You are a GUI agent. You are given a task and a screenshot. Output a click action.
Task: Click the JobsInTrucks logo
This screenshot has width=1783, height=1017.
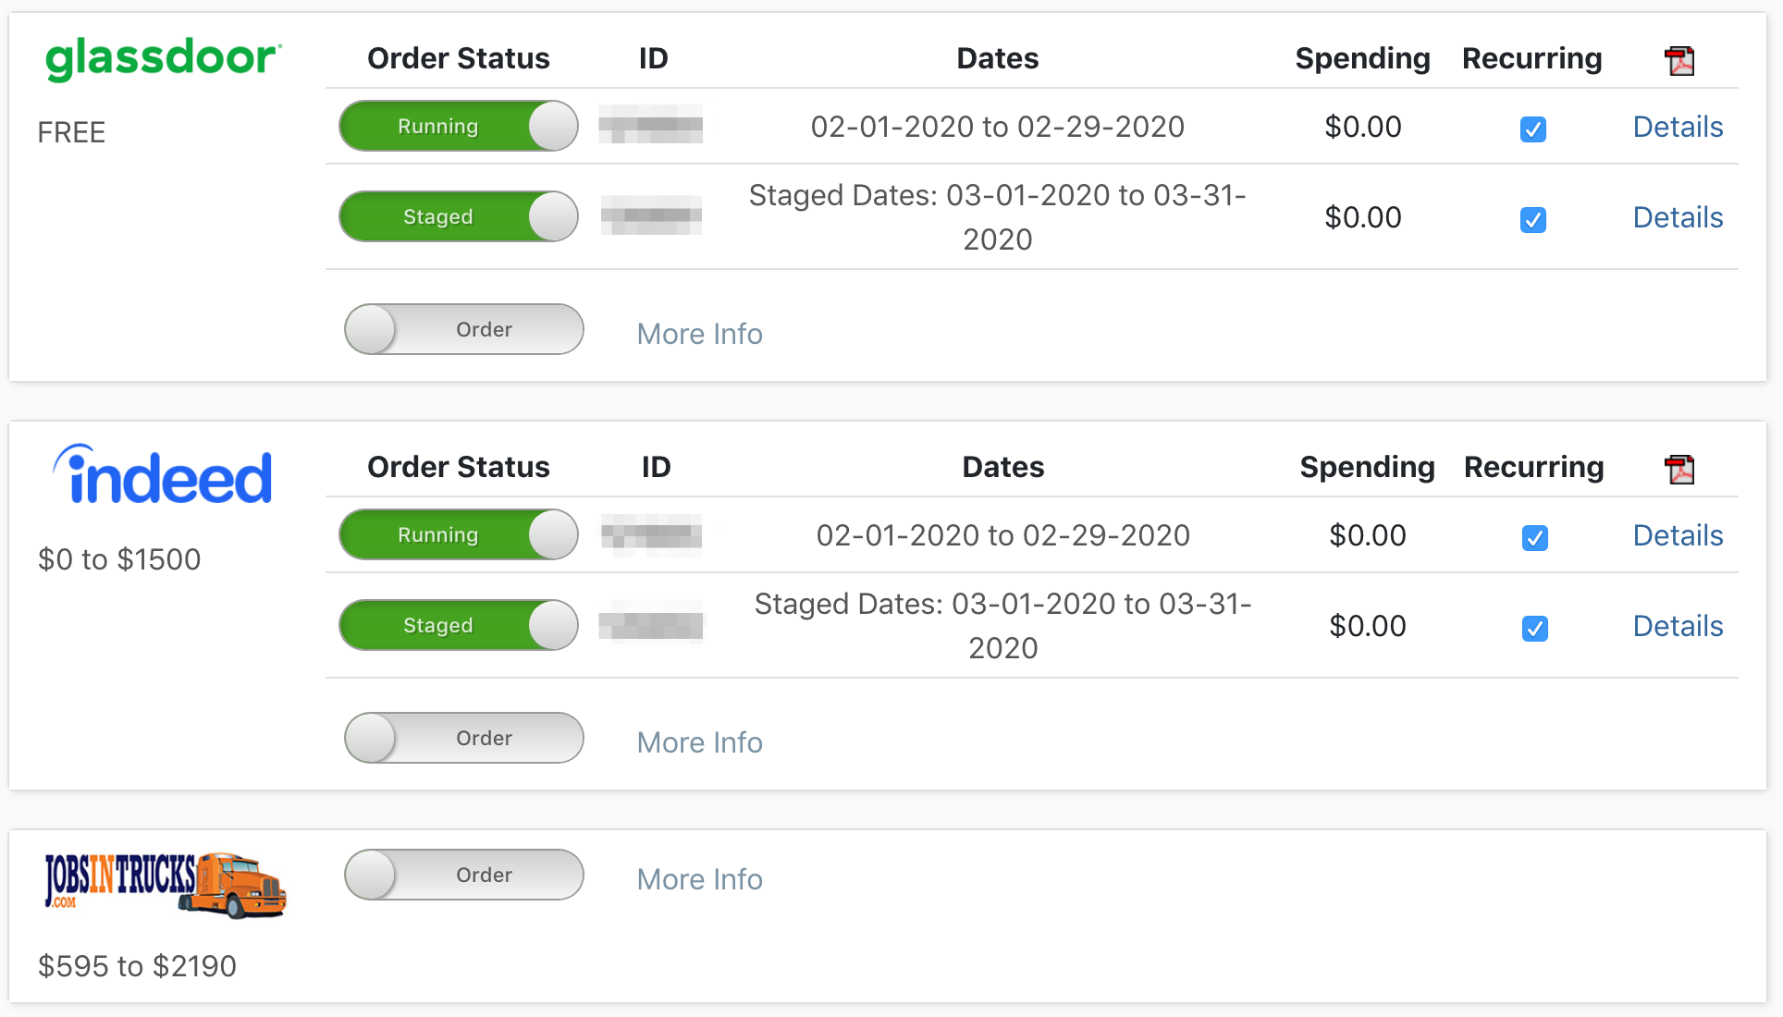[x=166, y=885]
